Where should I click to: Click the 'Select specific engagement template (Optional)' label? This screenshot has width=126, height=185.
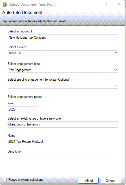coord(39,80)
